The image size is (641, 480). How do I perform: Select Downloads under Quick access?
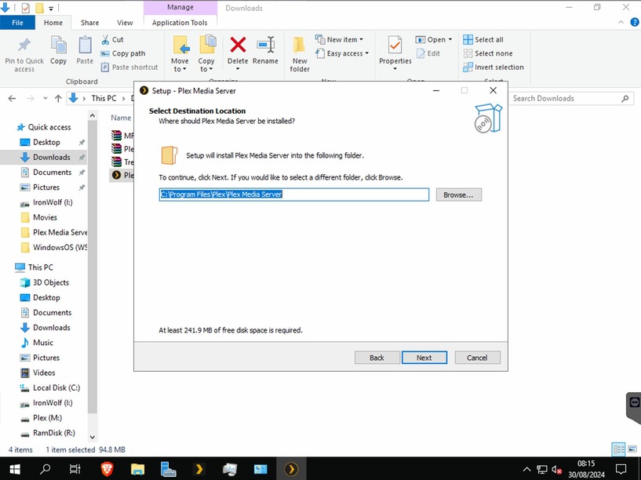click(46, 158)
